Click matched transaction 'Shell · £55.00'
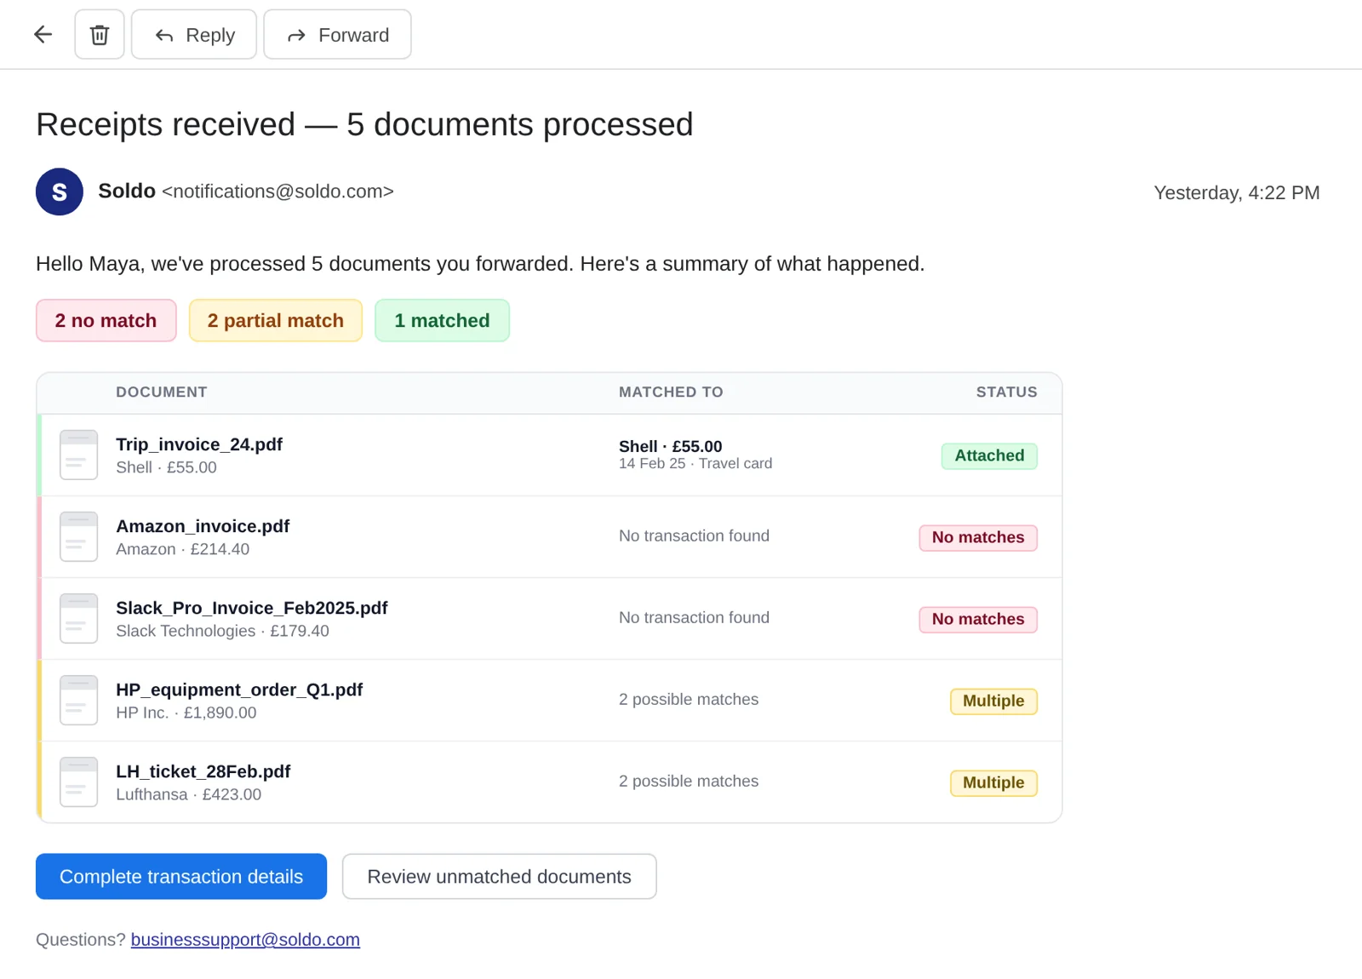1362x979 pixels. (x=671, y=446)
